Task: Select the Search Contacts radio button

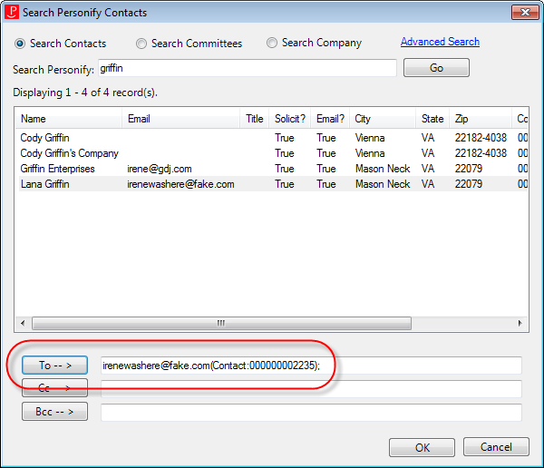Action: click(20, 44)
